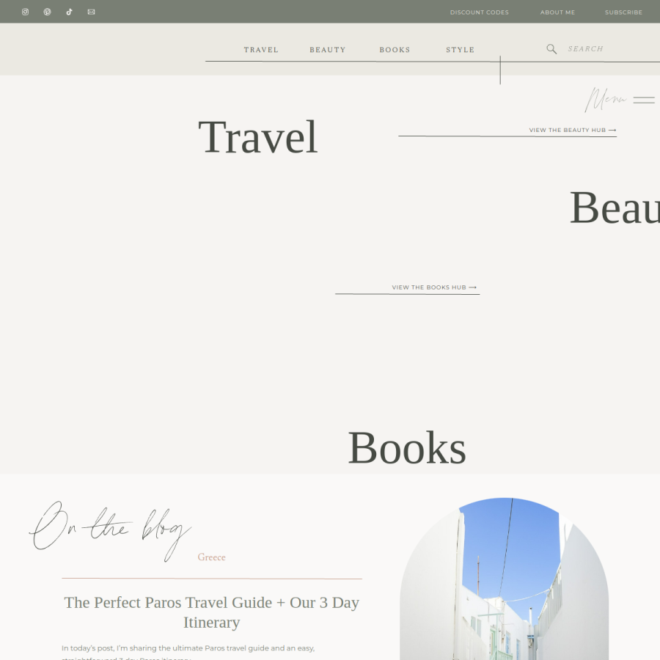Image resolution: width=660 pixels, height=660 pixels.
Task: Open the Instagram profile icon
Action: [x=25, y=12]
